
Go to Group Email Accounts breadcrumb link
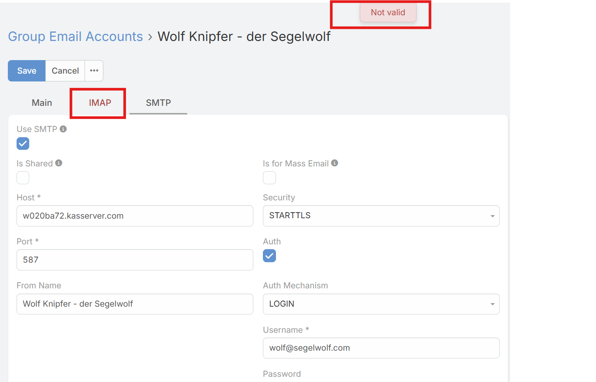pyautogui.click(x=75, y=37)
